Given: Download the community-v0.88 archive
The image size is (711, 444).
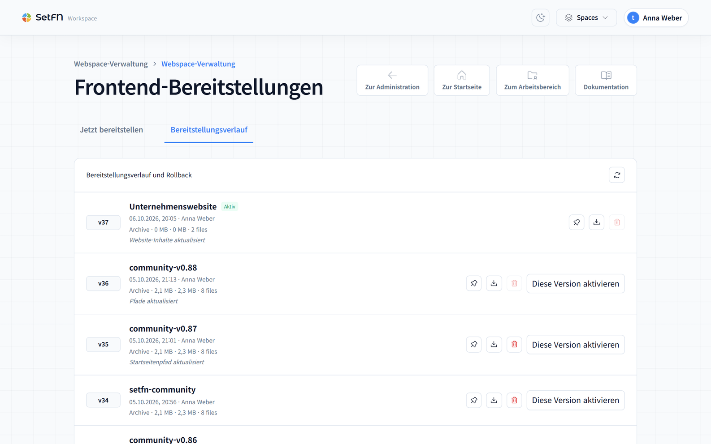Looking at the screenshot, I should click(x=494, y=283).
